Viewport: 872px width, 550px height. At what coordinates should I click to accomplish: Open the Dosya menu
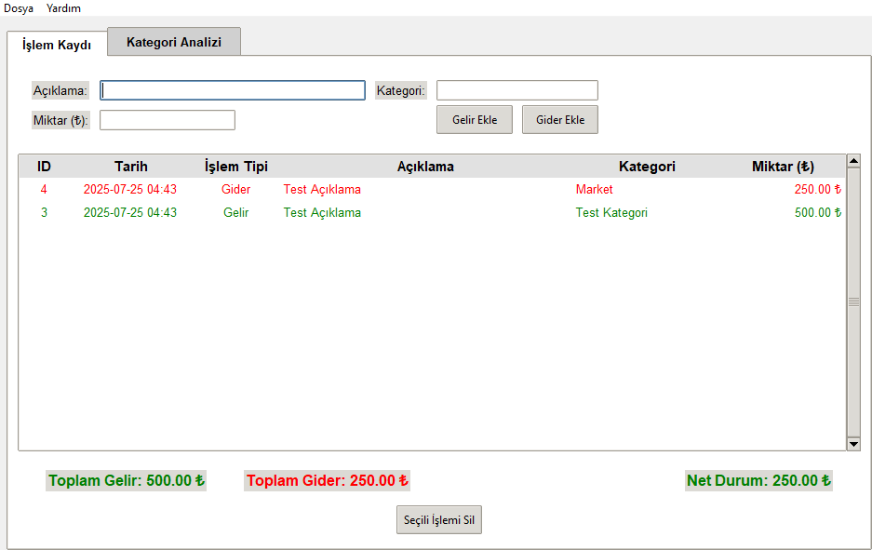(x=19, y=8)
